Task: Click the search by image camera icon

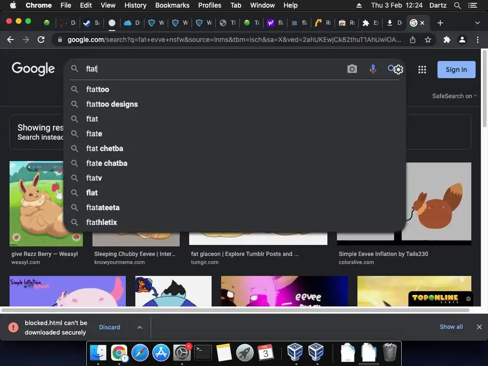Action: [352, 69]
